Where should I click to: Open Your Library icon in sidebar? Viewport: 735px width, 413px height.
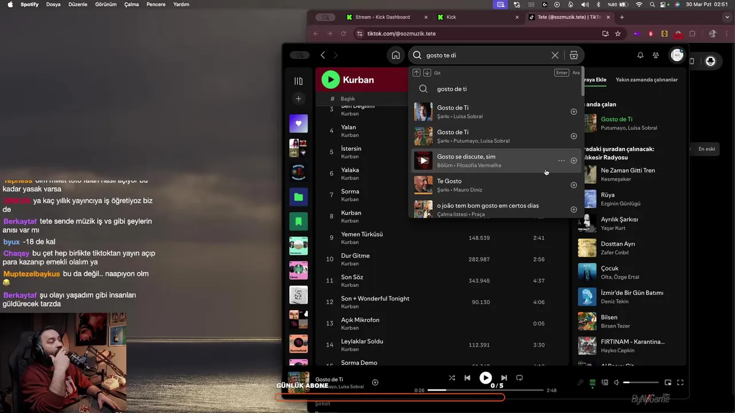pos(298,81)
